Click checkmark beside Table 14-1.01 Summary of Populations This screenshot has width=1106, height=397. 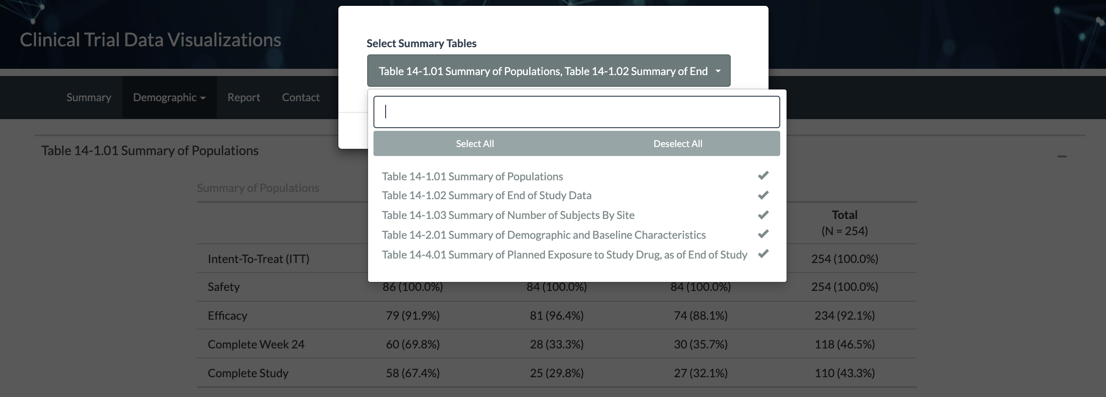(763, 176)
